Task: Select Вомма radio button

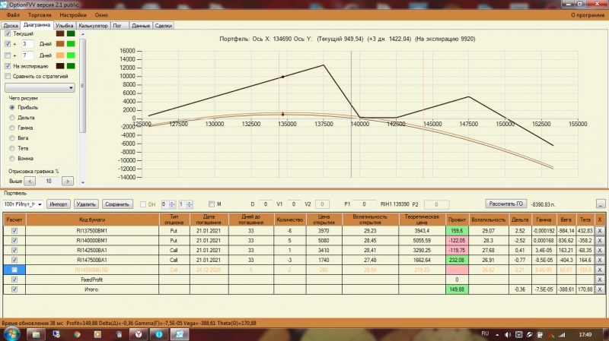Action: pos(12,159)
